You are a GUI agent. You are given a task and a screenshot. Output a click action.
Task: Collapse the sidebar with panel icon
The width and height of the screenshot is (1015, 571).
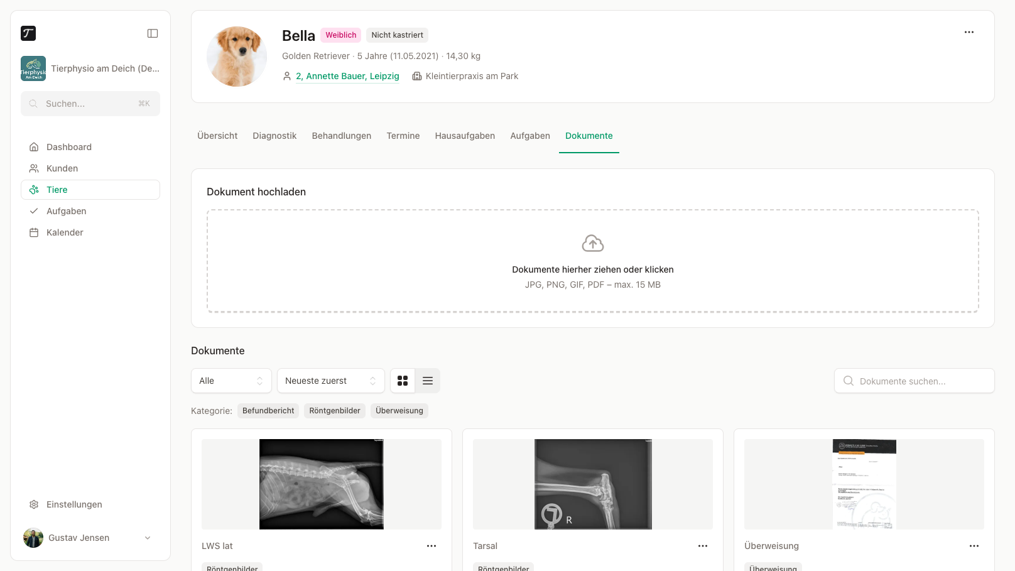pyautogui.click(x=153, y=33)
